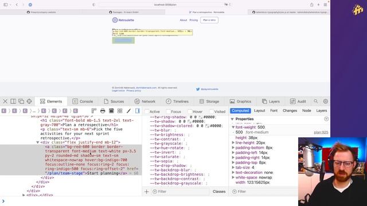This screenshot has width=367, height=206.
Task: Click the inspector search magnifier icon
Action: [x=316, y=101]
